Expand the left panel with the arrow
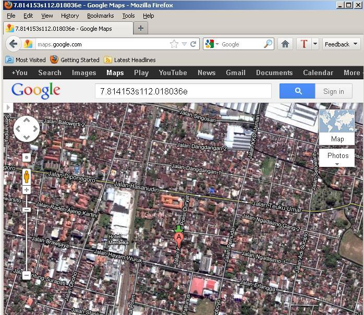The width and height of the screenshot is (364, 315). coord(8,107)
